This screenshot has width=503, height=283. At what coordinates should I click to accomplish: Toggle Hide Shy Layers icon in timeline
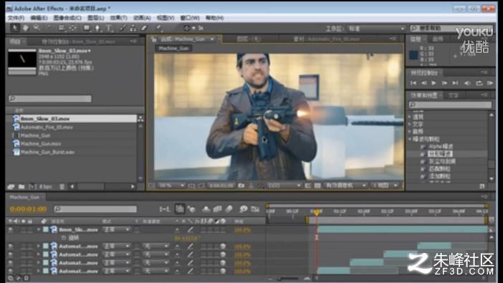pyautogui.click(x=206, y=209)
